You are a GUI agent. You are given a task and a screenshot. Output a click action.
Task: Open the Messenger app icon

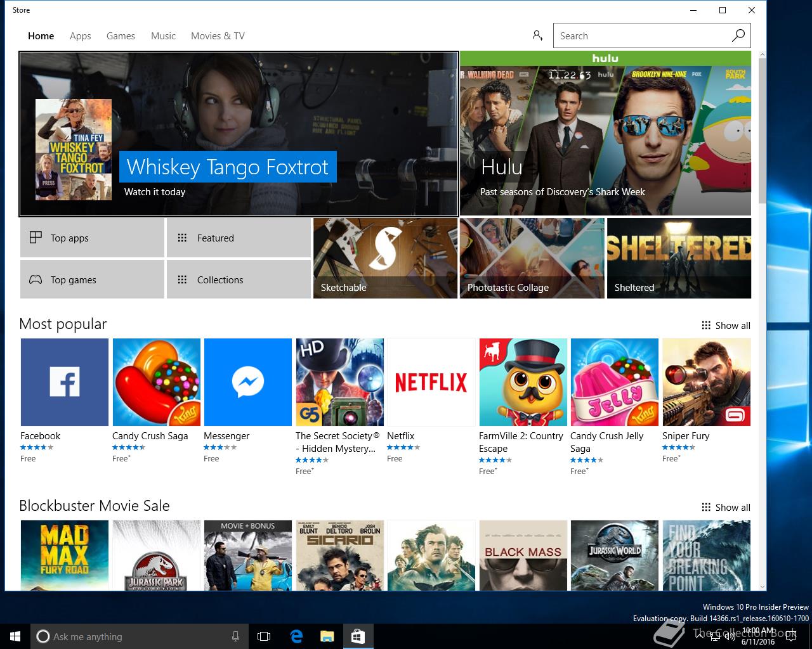pyautogui.click(x=248, y=382)
